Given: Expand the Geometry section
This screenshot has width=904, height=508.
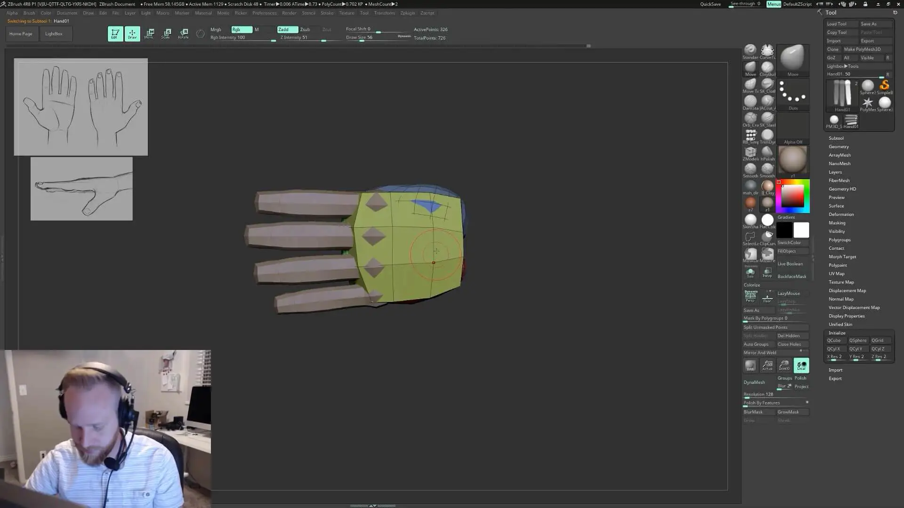Looking at the screenshot, I should pos(839,147).
